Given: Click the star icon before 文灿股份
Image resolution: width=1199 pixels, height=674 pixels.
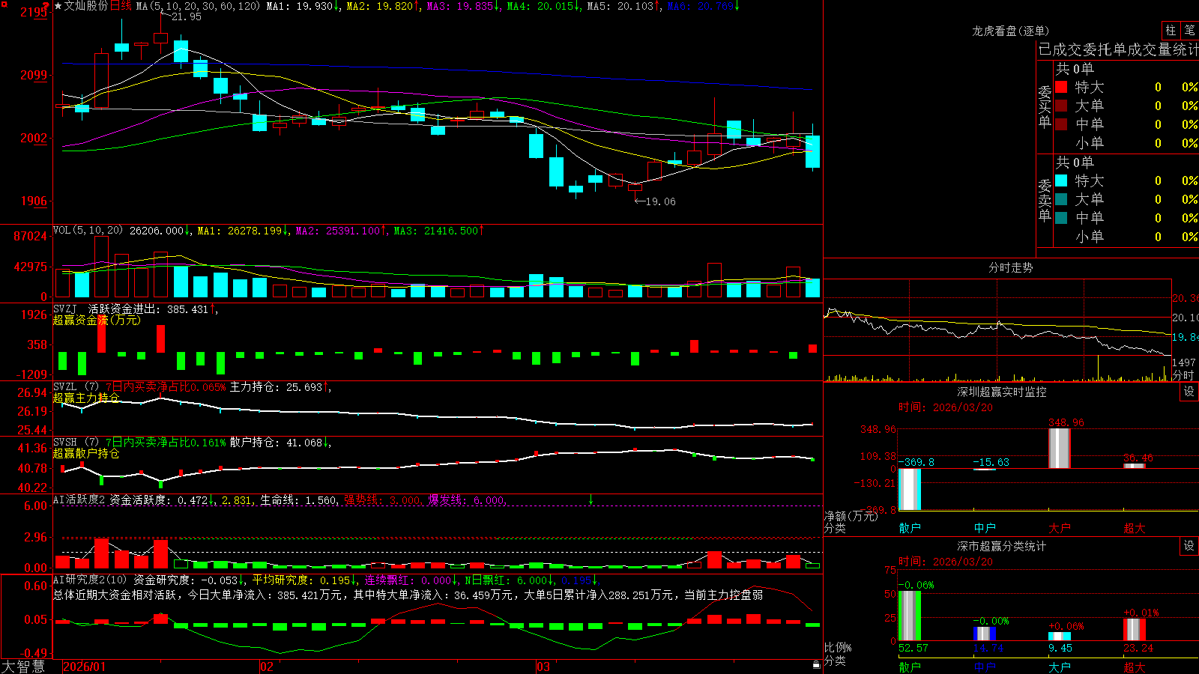Looking at the screenshot, I should (x=58, y=6).
